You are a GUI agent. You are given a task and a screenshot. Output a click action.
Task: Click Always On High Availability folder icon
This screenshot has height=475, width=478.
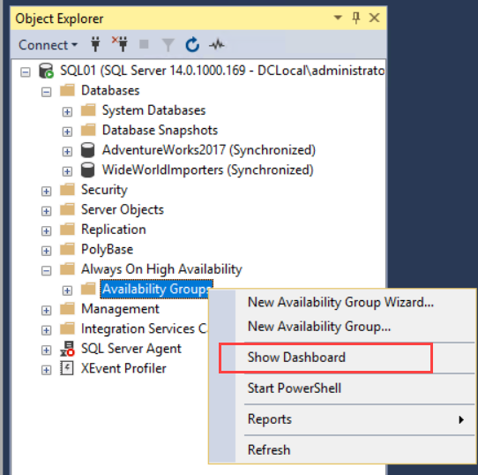67,268
